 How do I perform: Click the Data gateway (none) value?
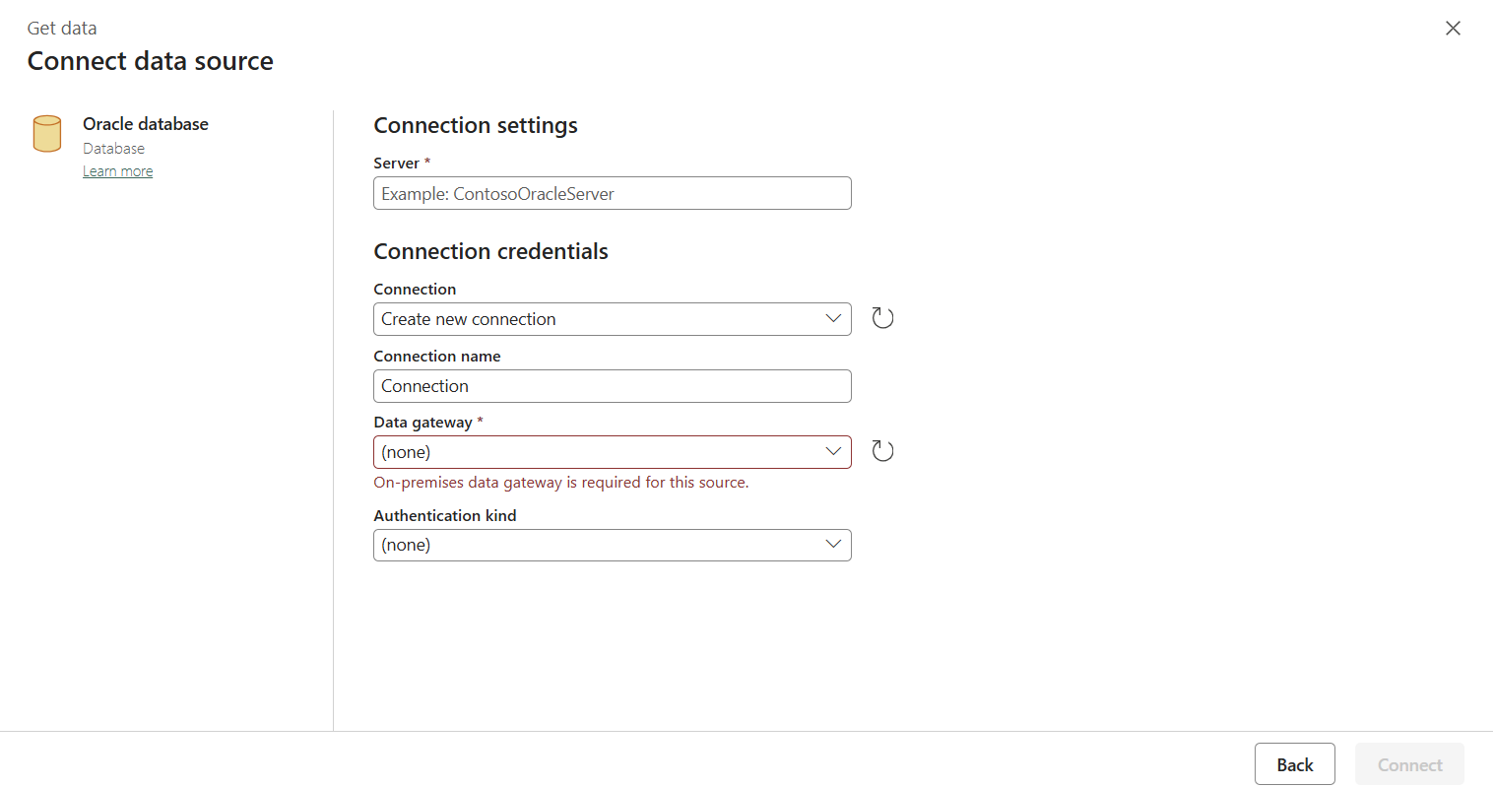[x=406, y=452]
